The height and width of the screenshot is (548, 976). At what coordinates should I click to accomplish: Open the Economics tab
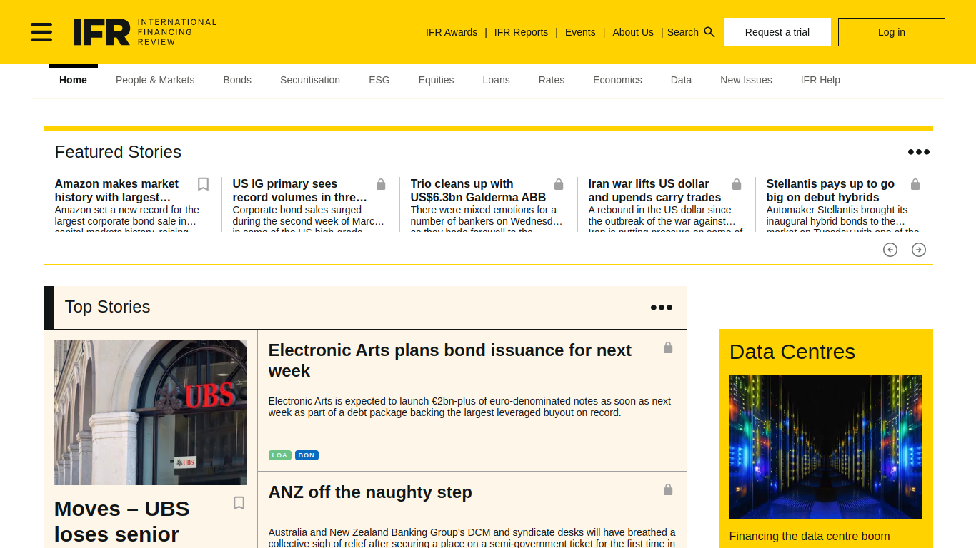tap(617, 80)
